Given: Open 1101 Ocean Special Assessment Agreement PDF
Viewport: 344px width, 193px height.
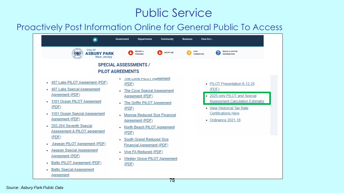Looking at the screenshot, I should click(x=78, y=116).
